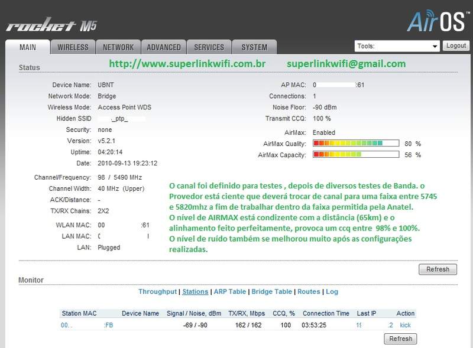Image resolution: width=473 pixels, height=348 pixels.
Task: Click the TX/RX rate 162 / 162
Action: [248, 325]
